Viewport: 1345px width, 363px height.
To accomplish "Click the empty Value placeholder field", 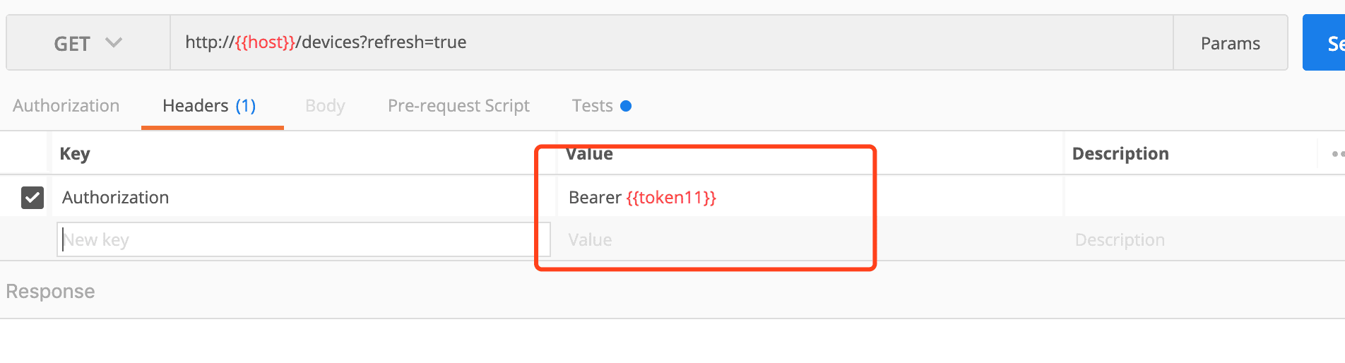I will coord(810,240).
